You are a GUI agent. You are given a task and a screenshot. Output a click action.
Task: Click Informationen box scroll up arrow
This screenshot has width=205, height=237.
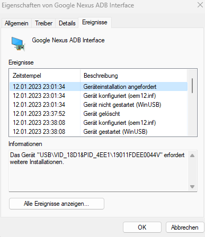click(192, 156)
